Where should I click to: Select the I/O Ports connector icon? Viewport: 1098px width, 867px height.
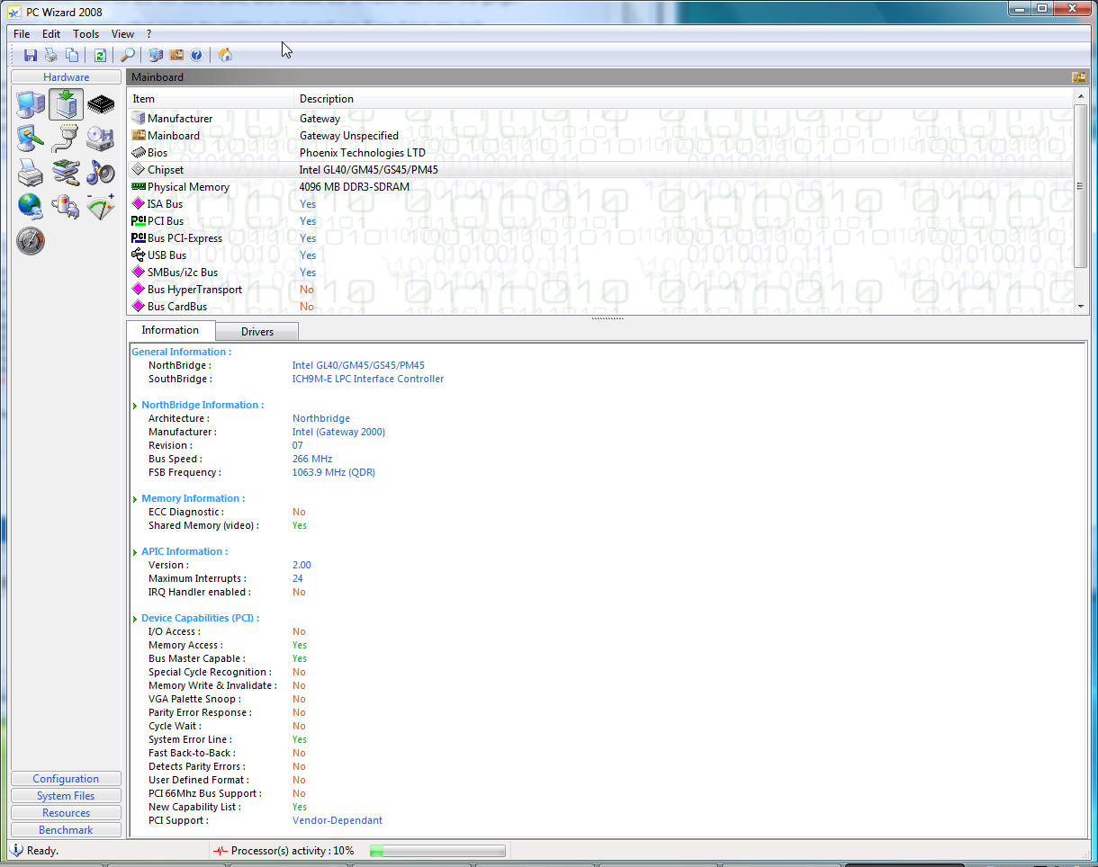click(66, 139)
